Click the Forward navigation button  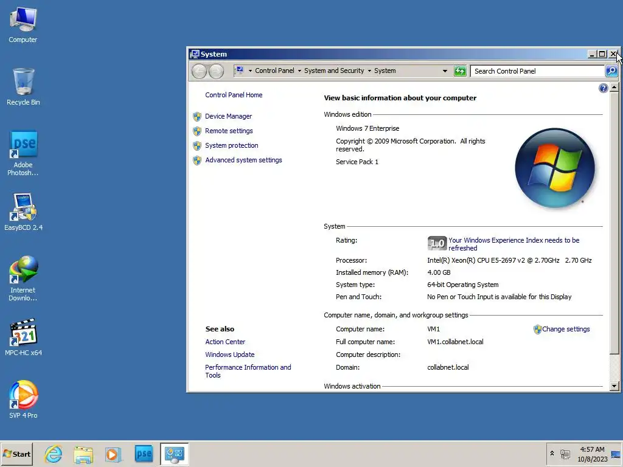coord(216,71)
